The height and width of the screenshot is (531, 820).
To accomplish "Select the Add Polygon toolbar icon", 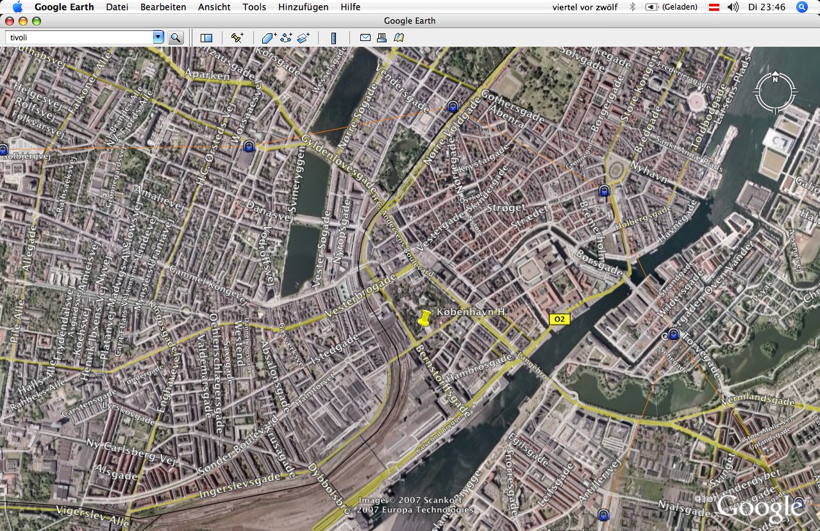I will (x=269, y=38).
